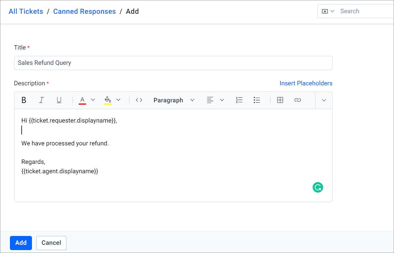Screen dimensions: 394x253
Task: Click the "Regards," line
Action: pyautogui.click(x=33, y=162)
